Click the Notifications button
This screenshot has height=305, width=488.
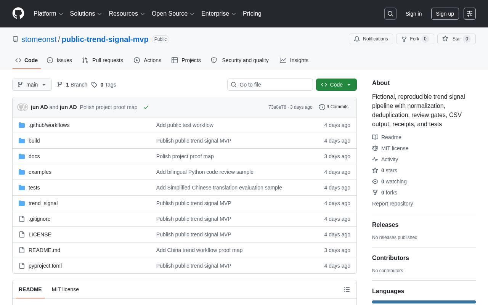pos(371,39)
